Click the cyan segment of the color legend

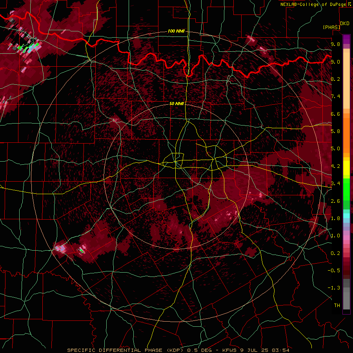click(x=346, y=216)
